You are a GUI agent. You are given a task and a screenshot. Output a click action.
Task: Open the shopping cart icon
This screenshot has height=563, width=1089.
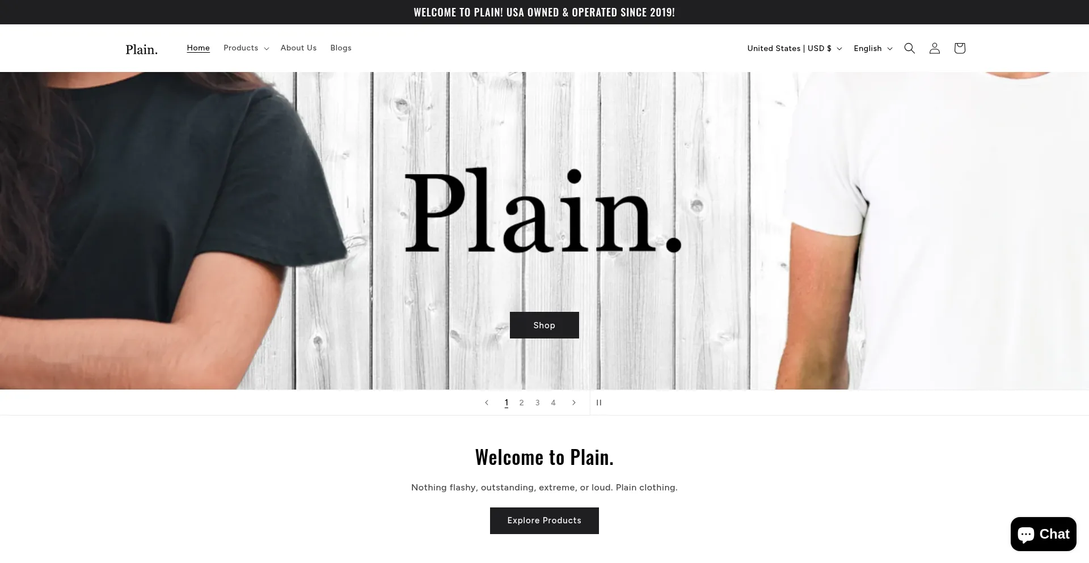(959, 48)
